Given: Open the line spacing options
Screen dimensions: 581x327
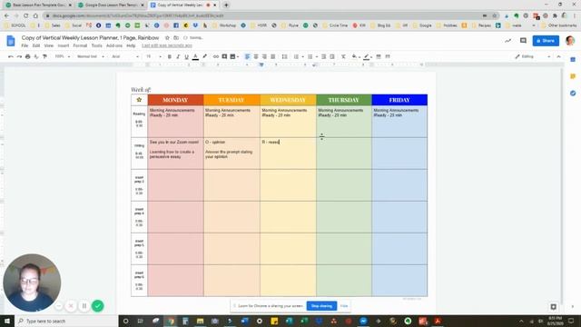Looking at the screenshot, I should click(284, 56).
